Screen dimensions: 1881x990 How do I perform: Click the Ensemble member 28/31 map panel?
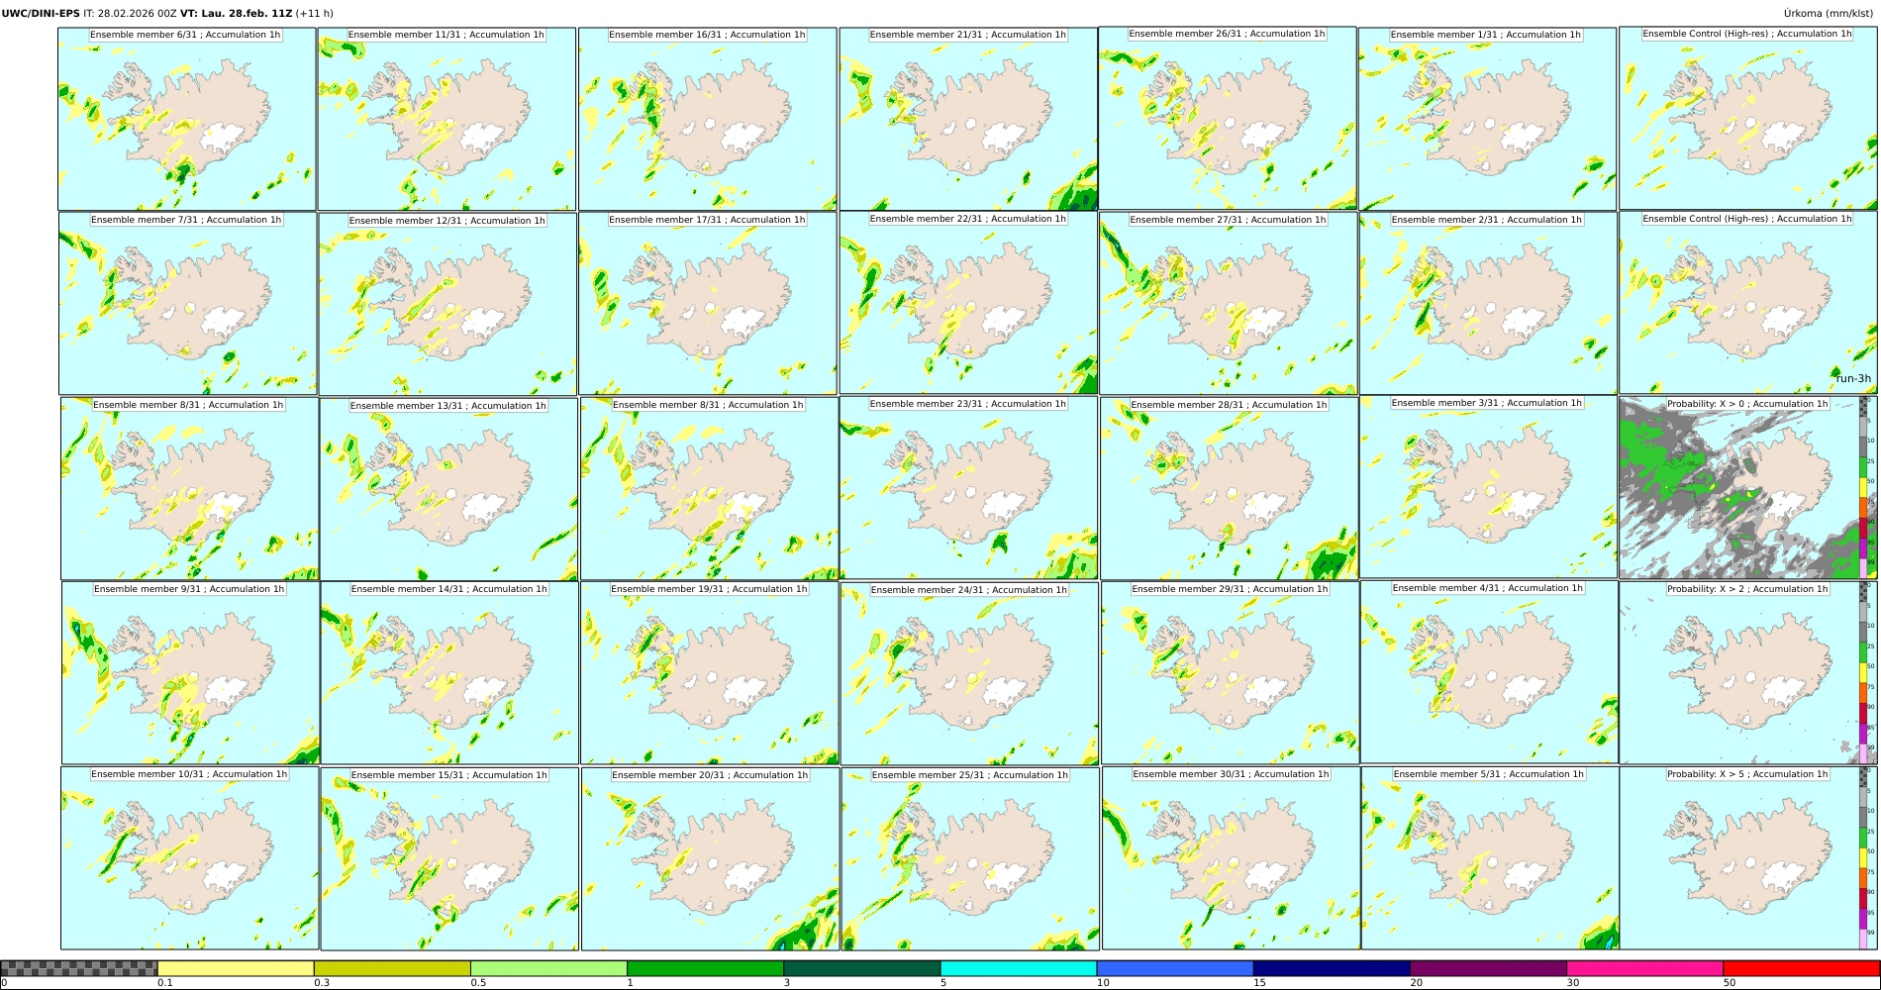click(1230, 489)
